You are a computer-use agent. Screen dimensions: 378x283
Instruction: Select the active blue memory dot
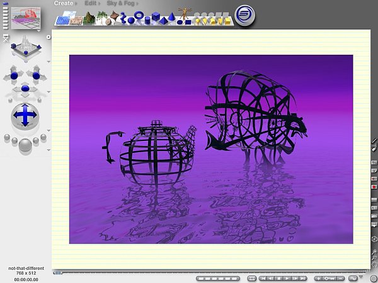(x=6, y=3)
